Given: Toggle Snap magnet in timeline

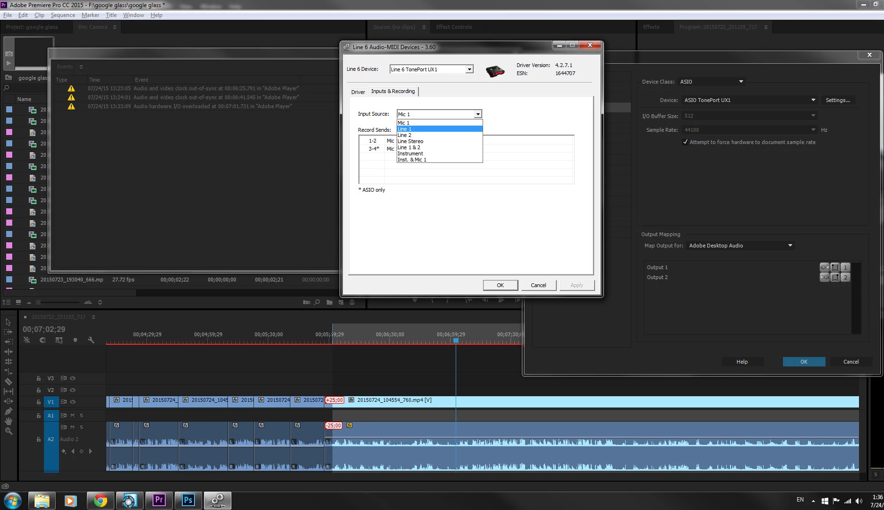Looking at the screenshot, I should pyautogui.click(x=42, y=340).
